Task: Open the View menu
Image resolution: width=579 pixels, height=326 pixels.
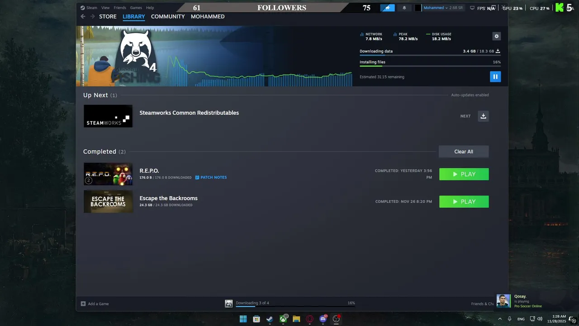Action: pyautogui.click(x=105, y=8)
